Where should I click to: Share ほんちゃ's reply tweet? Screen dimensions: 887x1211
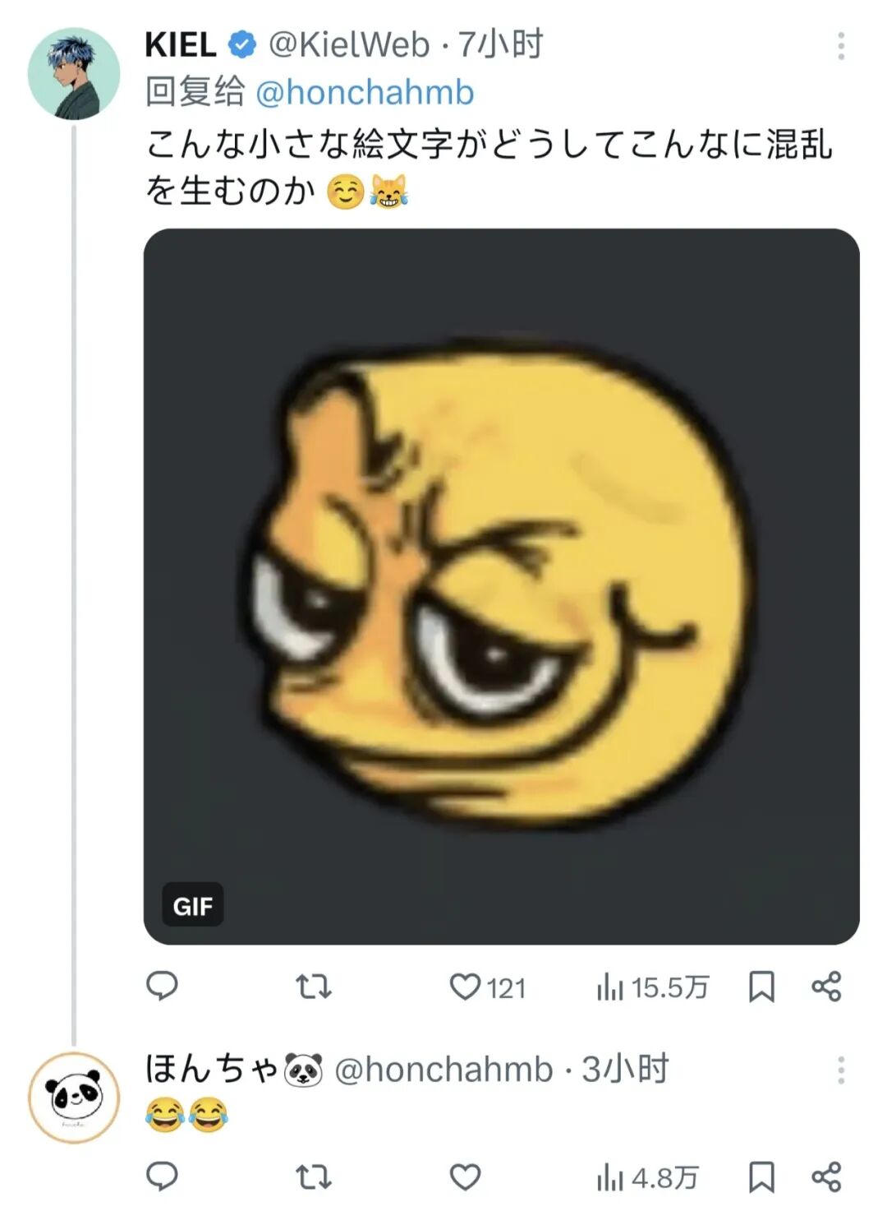tap(826, 1177)
